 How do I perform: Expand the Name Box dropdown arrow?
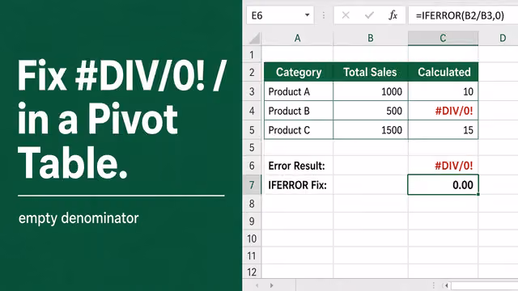click(x=307, y=15)
